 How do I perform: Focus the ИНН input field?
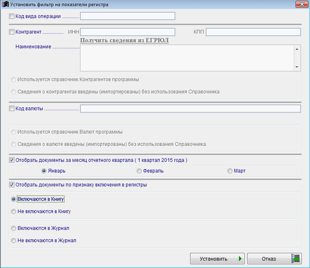[128, 32]
